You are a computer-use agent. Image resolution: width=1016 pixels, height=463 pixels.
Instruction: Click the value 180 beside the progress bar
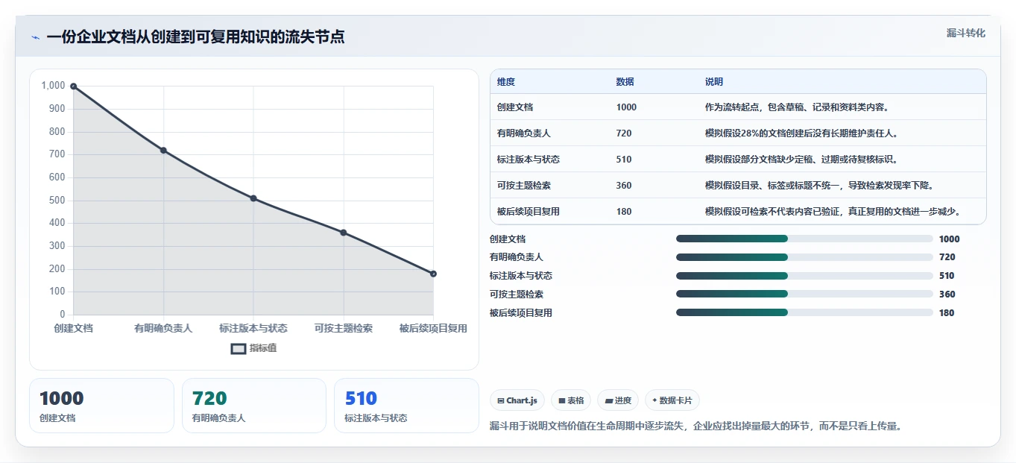click(x=947, y=312)
